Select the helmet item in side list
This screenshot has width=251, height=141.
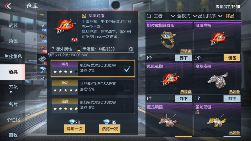(x=42, y=70)
